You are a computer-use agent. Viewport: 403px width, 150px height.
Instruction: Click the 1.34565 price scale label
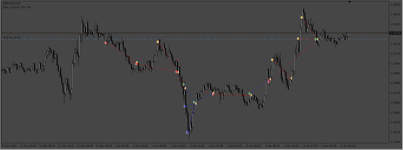396,113
